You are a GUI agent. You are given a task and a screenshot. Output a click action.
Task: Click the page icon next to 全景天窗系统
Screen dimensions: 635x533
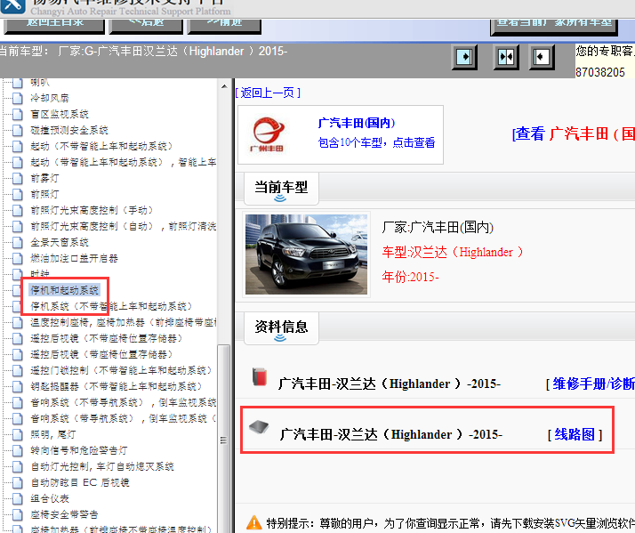coord(18,242)
